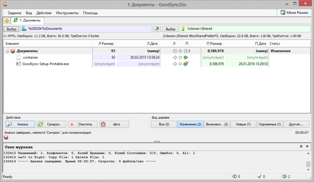Open the Действие menu
This screenshot has height=182, width=314.
pos(44,13)
